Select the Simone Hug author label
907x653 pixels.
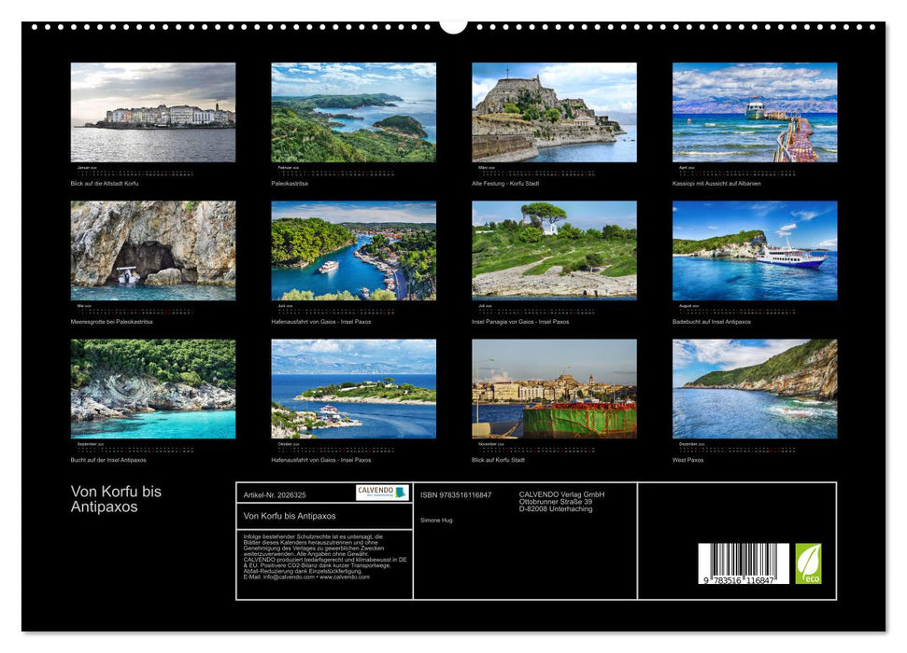click(436, 521)
